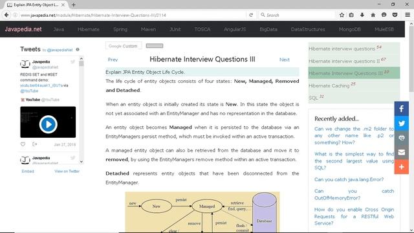Click the chat bubble toolbar icon
This screenshot has width=414, height=233.
(x=384, y=15)
